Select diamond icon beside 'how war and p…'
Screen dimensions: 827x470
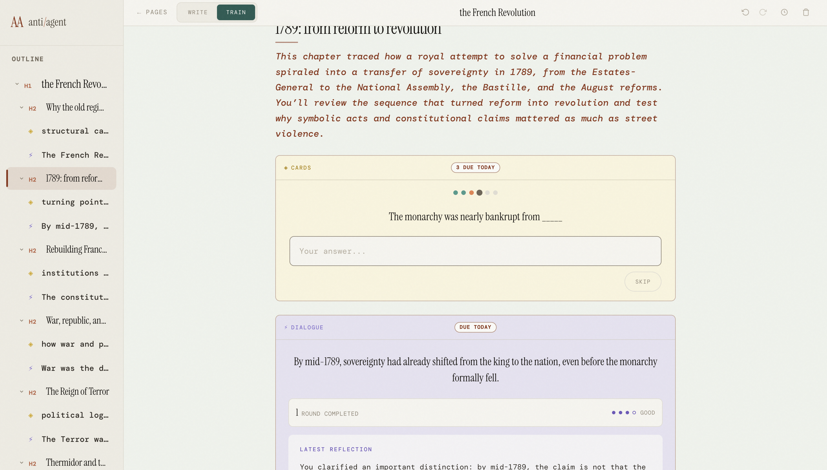pyautogui.click(x=31, y=344)
